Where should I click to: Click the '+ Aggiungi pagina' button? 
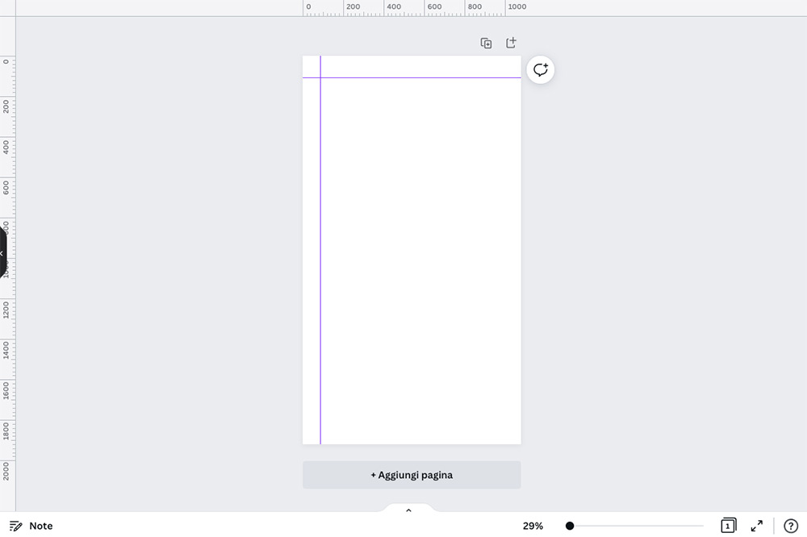point(412,475)
